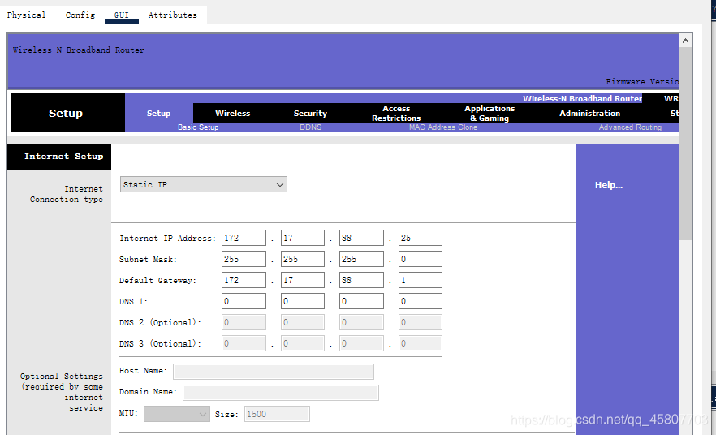Click the Internet Setup section heading

tap(63, 157)
